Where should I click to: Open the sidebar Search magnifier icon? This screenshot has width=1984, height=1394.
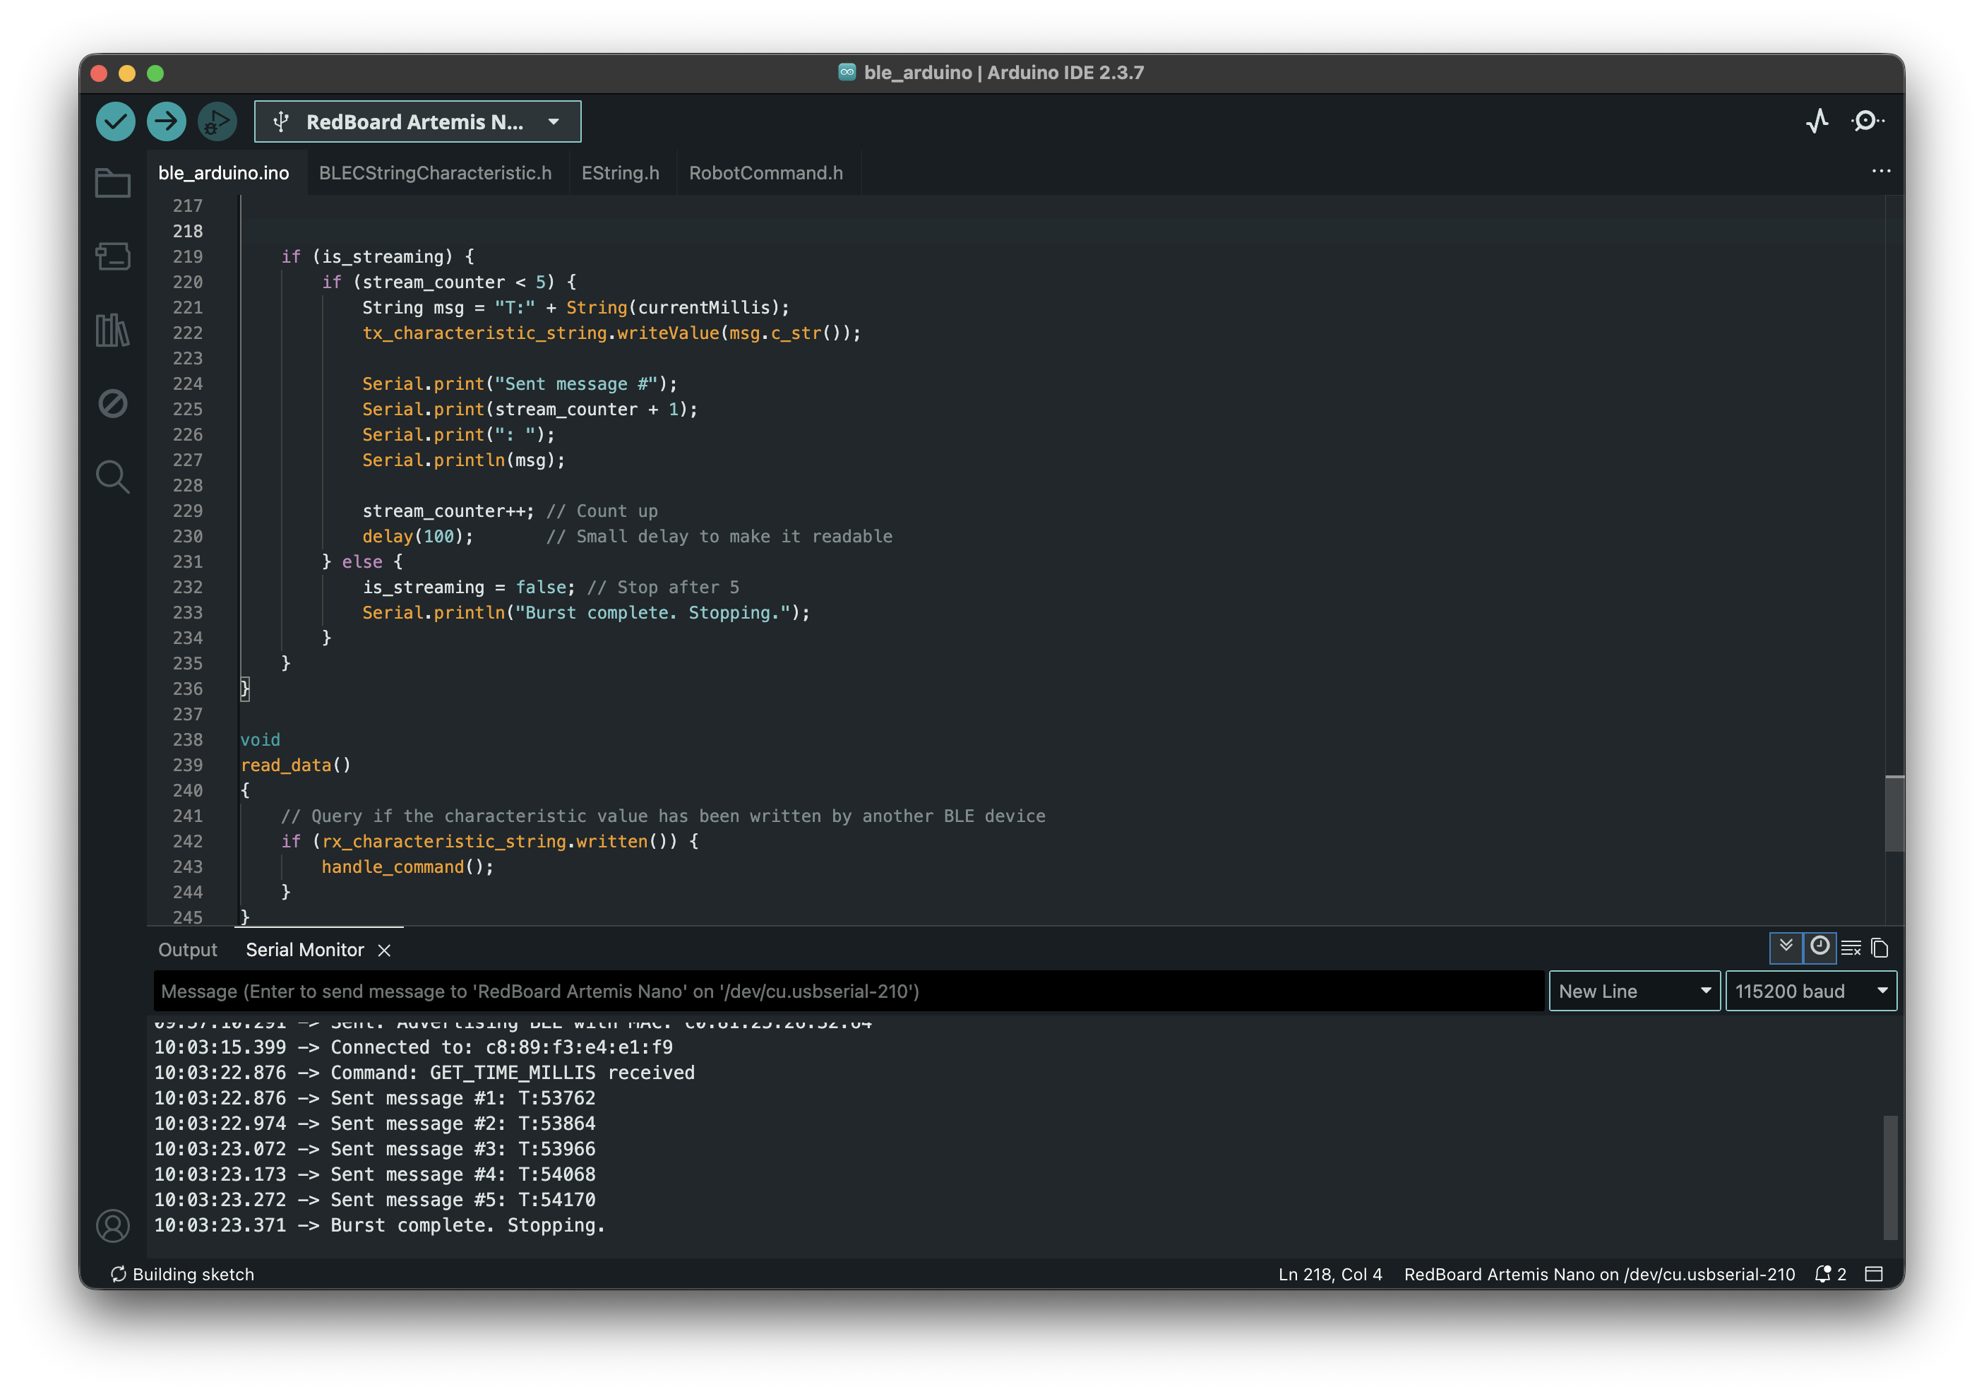(112, 477)
